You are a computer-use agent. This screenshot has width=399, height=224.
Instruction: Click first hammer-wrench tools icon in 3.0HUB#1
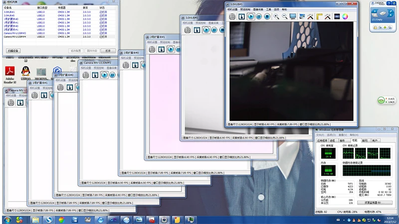pos(310,16)
